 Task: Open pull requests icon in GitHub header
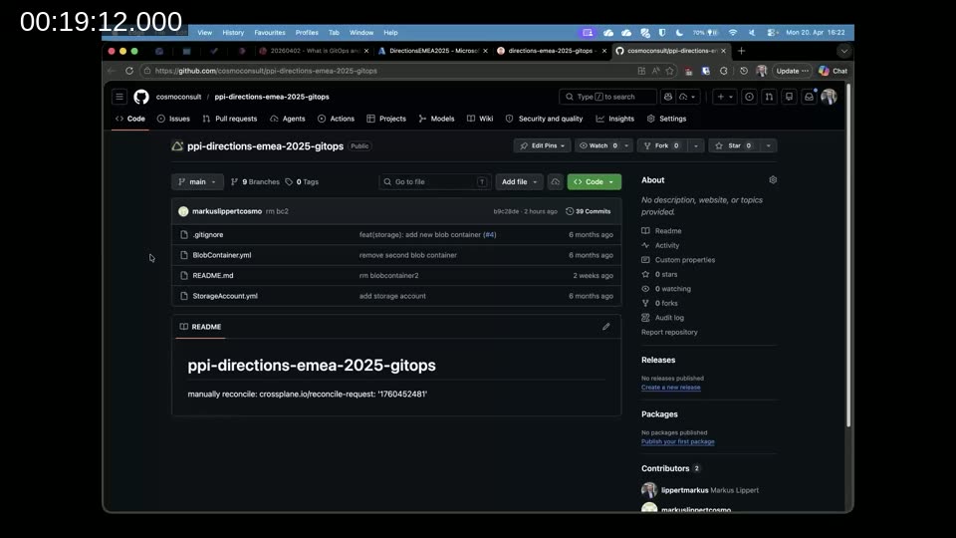coord(769,97)
